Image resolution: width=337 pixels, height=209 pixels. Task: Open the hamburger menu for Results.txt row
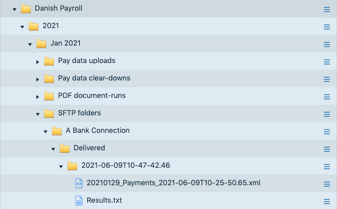click(327, 201)
